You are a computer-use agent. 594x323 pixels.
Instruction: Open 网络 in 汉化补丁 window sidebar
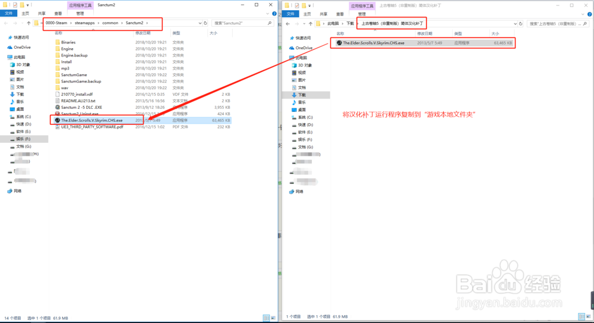[x=299, y=192]
